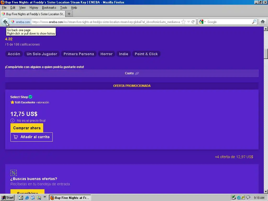Click the yellow certificate tray icon
The width and height of the screenshot is (268, 201).
[243, 198]
